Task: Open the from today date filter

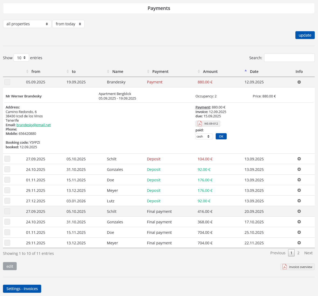Action: pyautogui.click(x=68, y=24)
